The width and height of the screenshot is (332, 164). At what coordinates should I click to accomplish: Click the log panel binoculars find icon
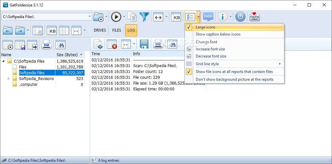pos(172,44)
